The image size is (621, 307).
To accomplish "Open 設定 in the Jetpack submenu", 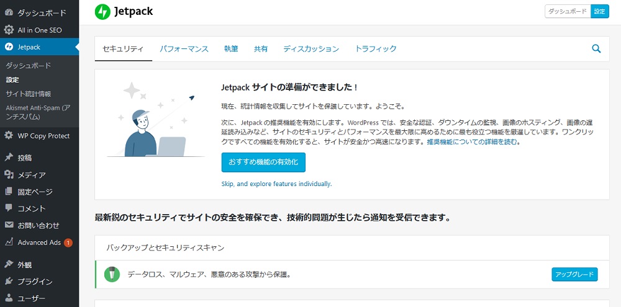I will [x=12, y=80].
